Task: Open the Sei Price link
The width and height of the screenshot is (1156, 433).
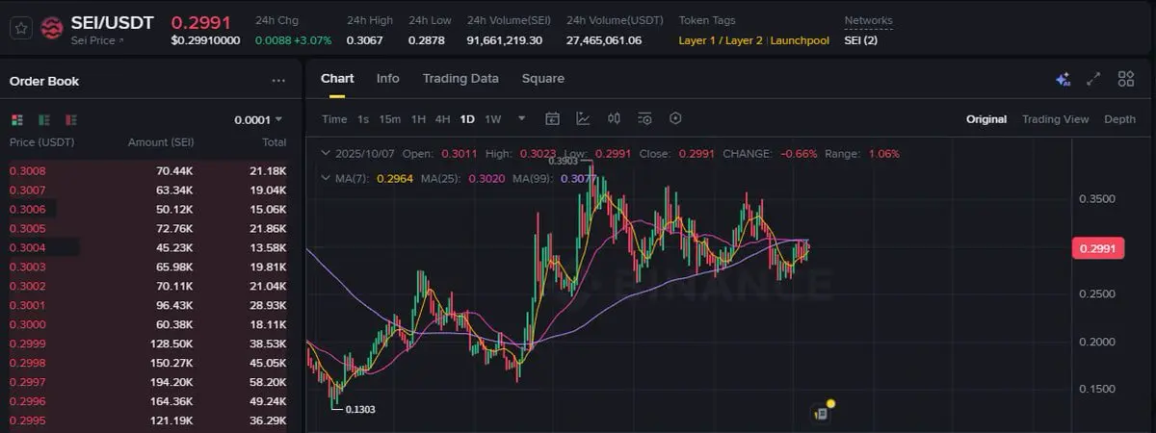Action: [x=97, y=40]
